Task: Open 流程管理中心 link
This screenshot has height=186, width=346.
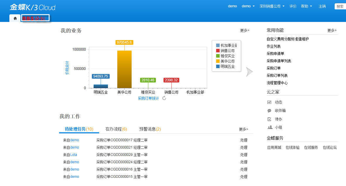Action: [x=277, y=83]
